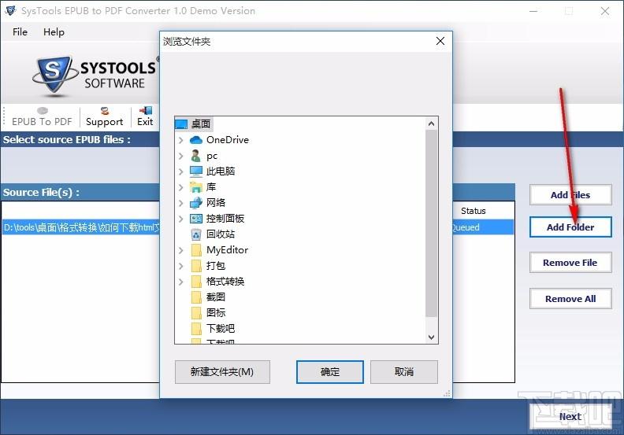
Task: Expand the 此电脑 tree node
Action: (181, 171)
